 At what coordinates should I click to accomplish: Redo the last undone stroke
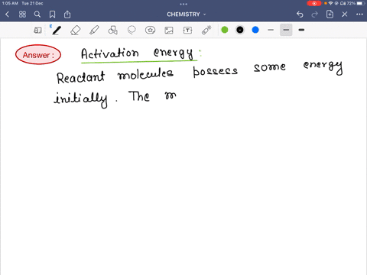pos(315,15)
